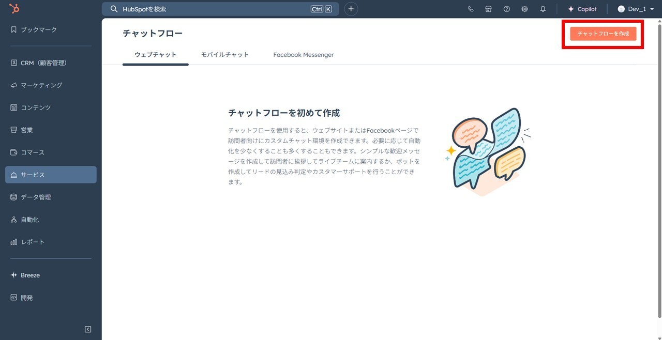Switch to the Facebook Messenger tab

(x=304, y=54)
